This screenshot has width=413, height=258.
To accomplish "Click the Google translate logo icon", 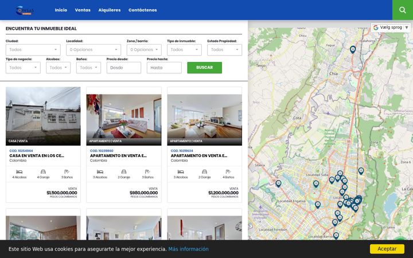I will (376, 28).
